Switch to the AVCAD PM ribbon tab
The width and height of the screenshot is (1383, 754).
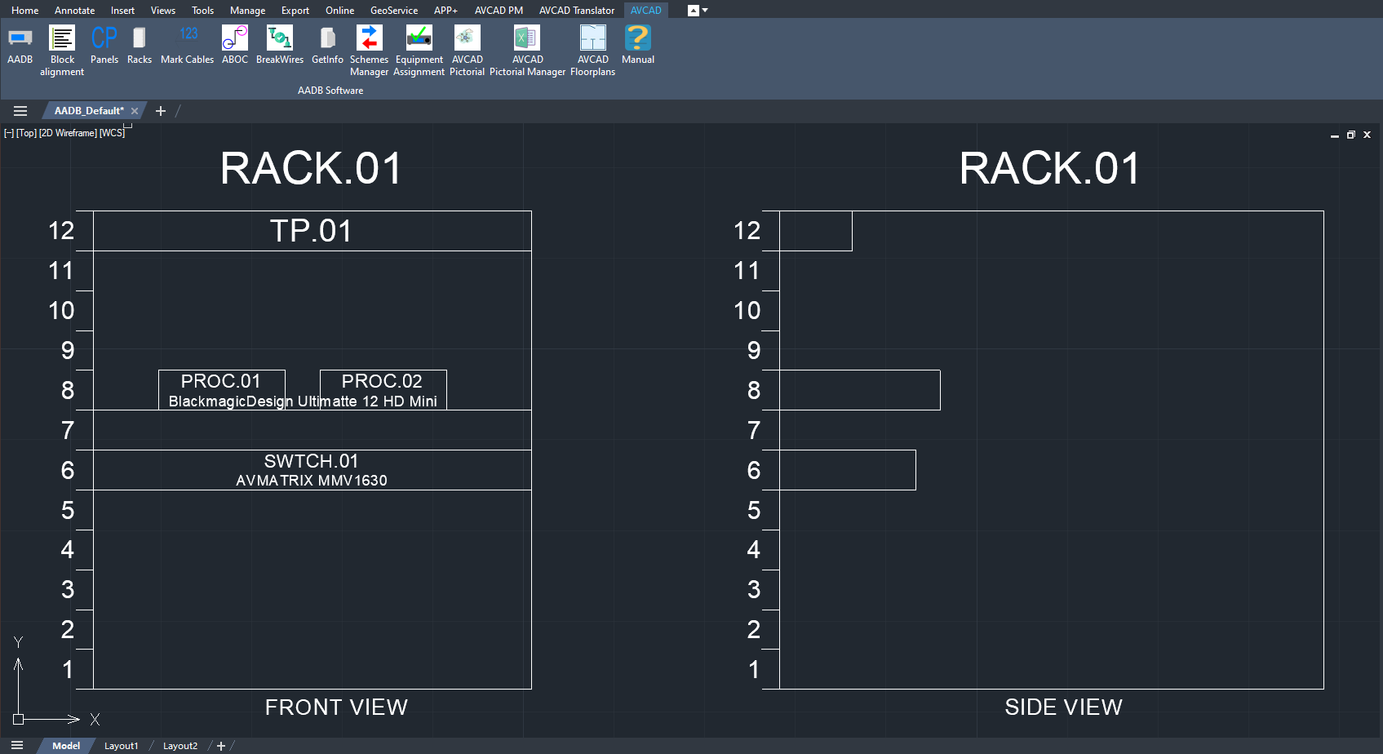tap(499, 11)
